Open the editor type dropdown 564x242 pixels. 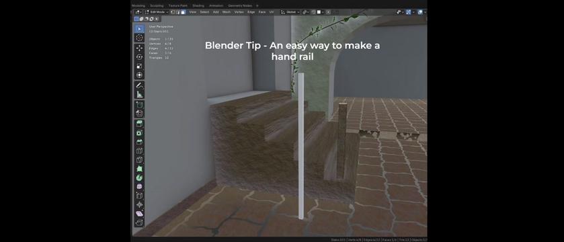(138, 12)
